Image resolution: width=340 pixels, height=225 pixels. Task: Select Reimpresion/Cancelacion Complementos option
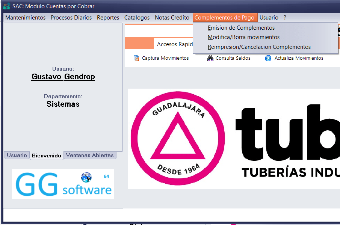coord(259,47)
